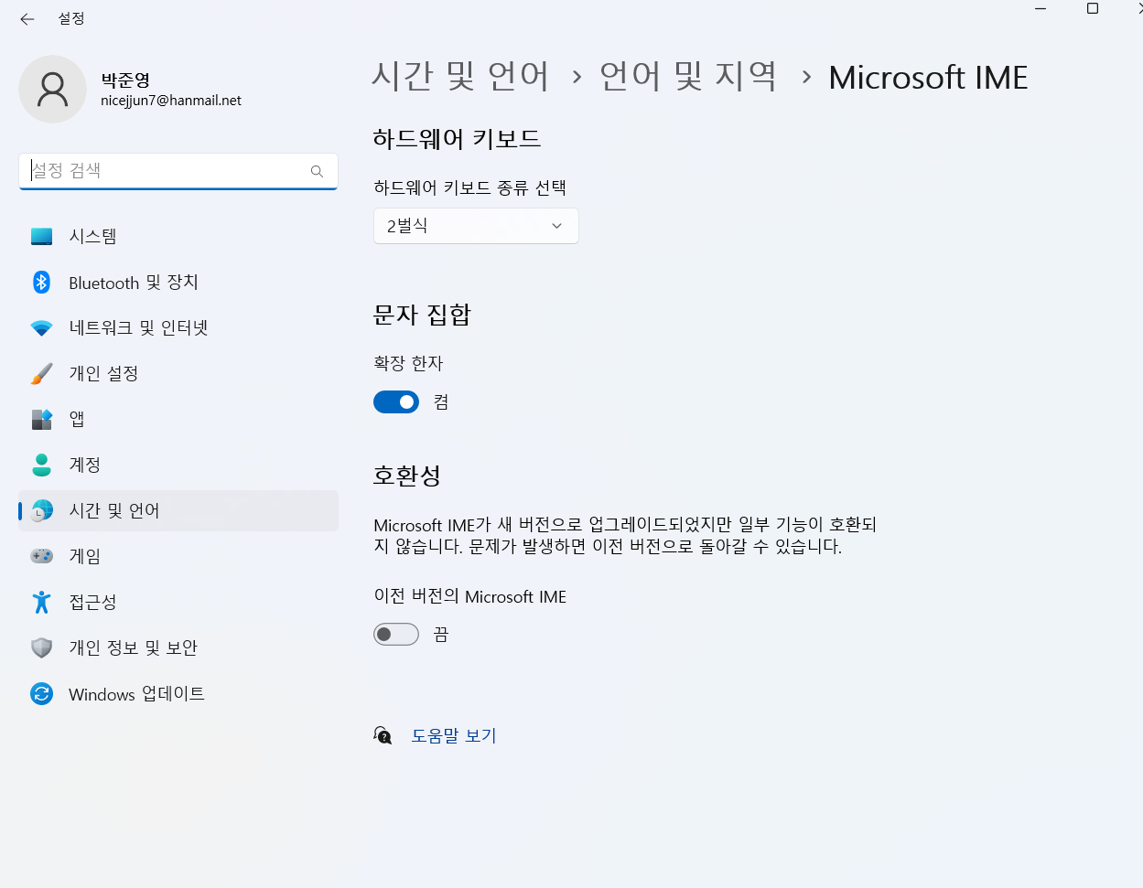Go to Windows 업데이트 page
The height and width of the screenshot is (888, 1143).
[x=178, y=693]
